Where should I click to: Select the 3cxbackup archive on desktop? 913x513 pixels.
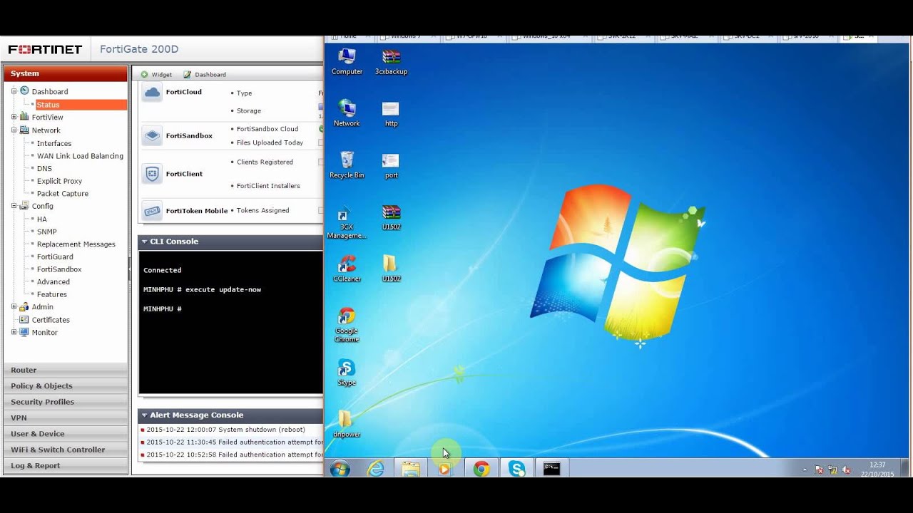[x=391, y=62]
